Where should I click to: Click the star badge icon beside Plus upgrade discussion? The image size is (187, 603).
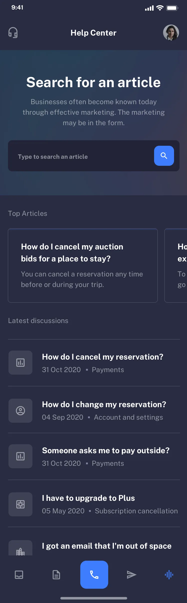click(20, 504)
